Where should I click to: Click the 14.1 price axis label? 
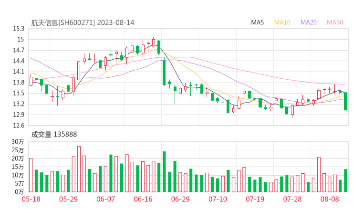click(x=19, y=72)
